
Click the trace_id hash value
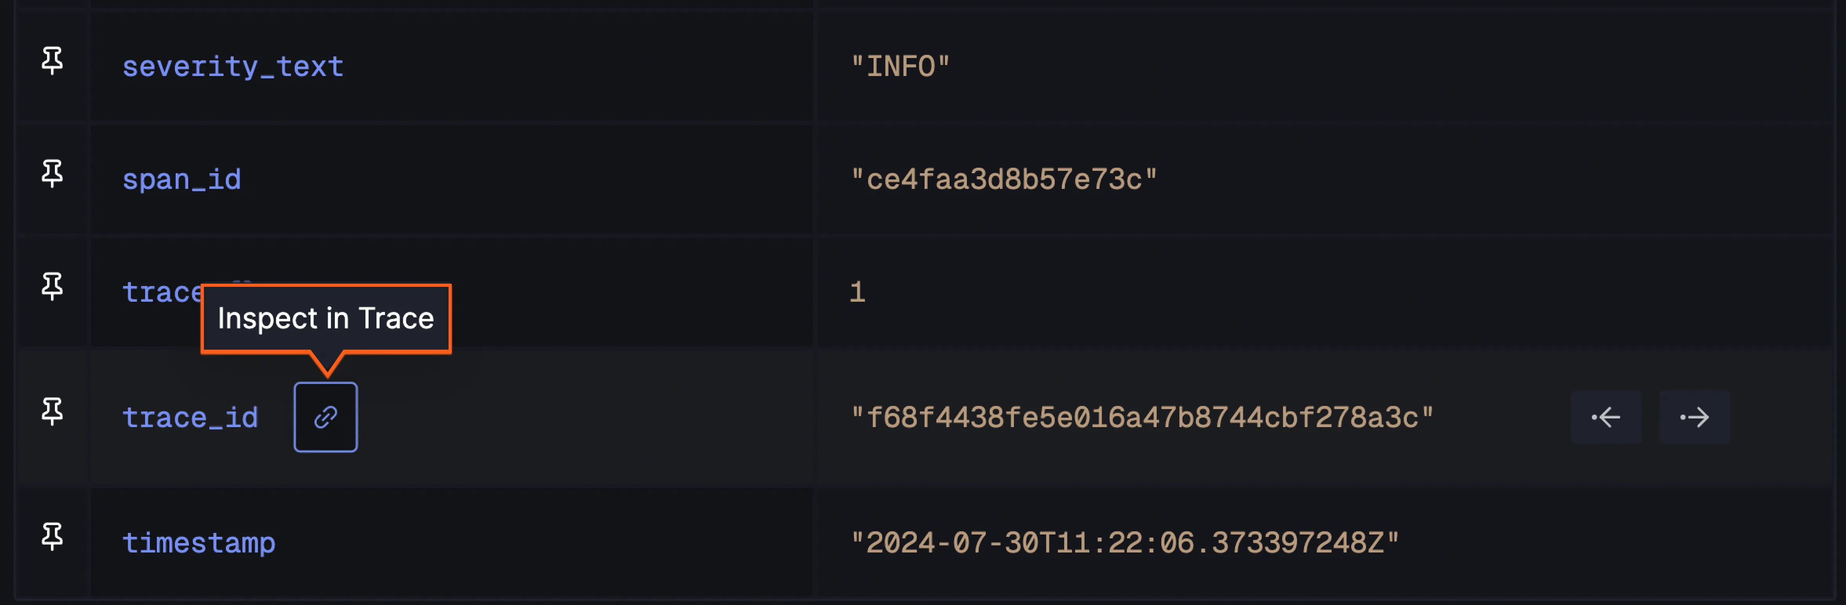1141,417
